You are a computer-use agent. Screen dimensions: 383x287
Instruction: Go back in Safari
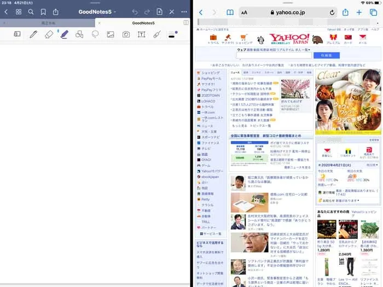point(201,13)
